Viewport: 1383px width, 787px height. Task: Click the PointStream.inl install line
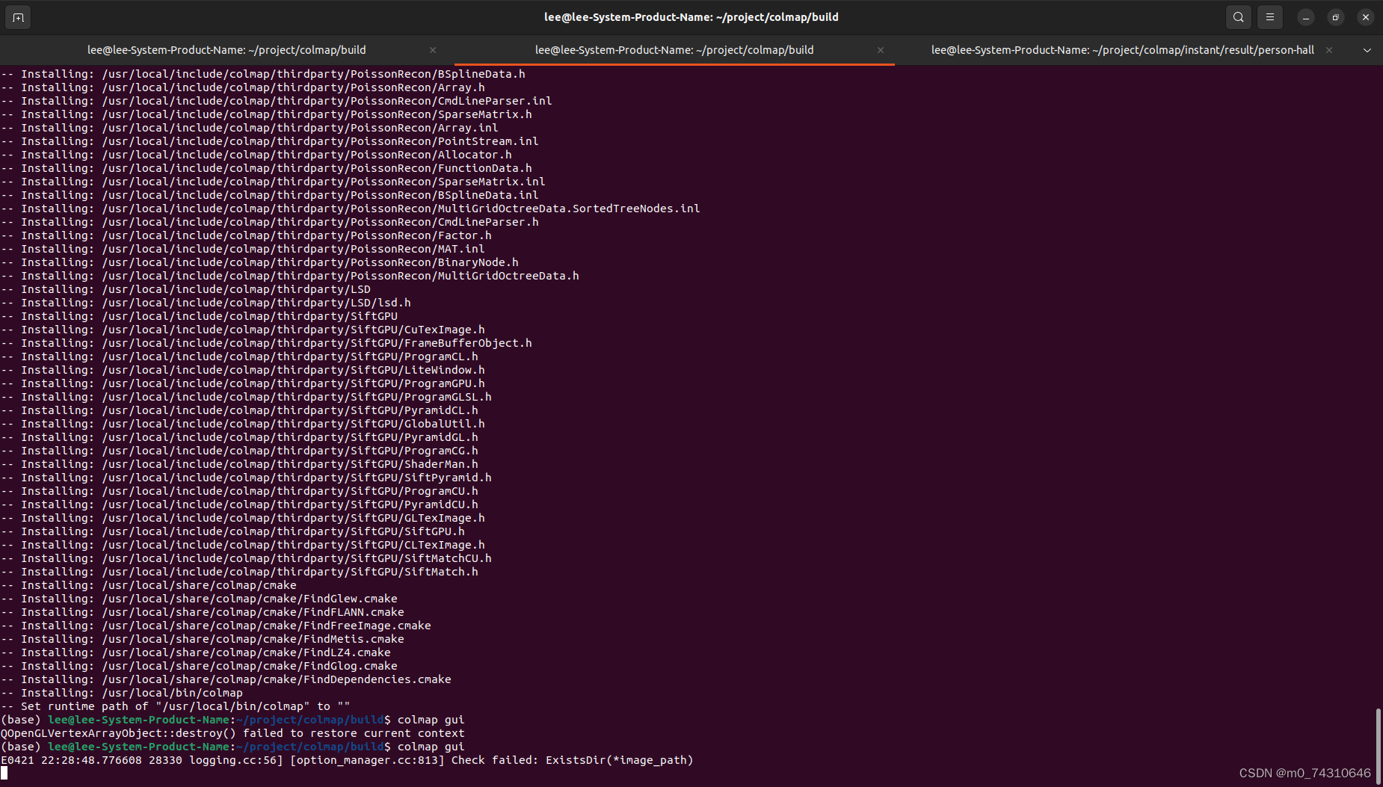tap(270, 141)
